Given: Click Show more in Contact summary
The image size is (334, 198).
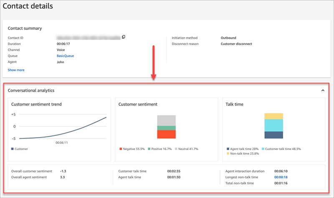Looking at the screenshot, I should pos(16,70).
